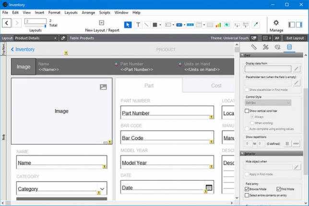Screen dimensions: 309x206
Task: Toggle the left objects pane
Action: tap(291, 25)
